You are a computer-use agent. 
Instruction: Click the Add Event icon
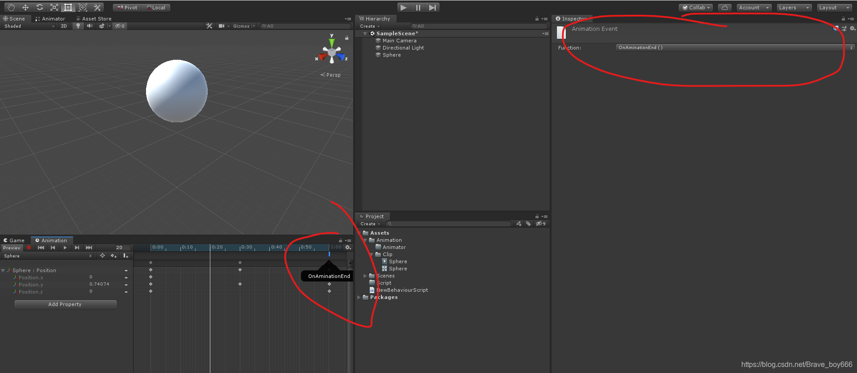(x=126, y=256)
